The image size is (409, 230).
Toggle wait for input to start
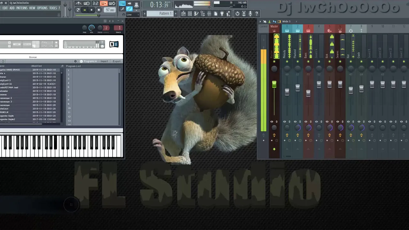click(x=87, y=4)
